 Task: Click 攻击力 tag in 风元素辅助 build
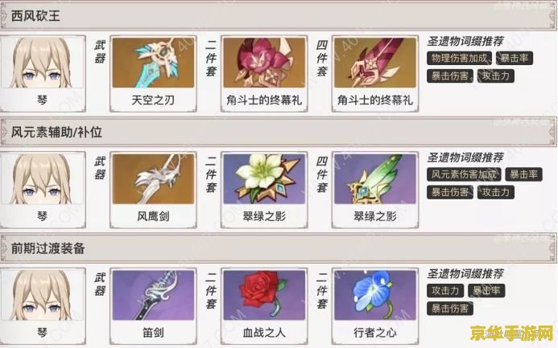(495, 192)
